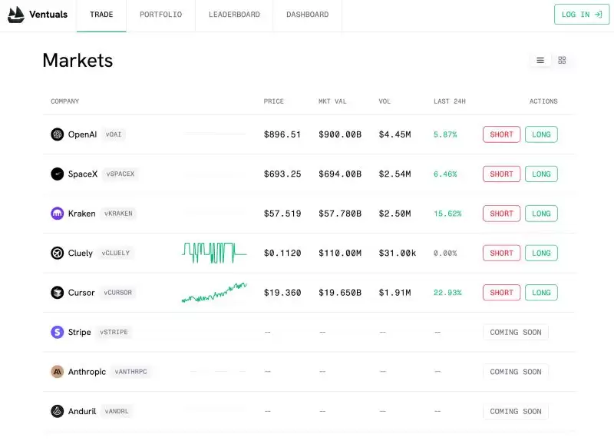Switch to grid view layout
Image resolution: width=614 pixels, height=441 pixels.
[562, 61]
